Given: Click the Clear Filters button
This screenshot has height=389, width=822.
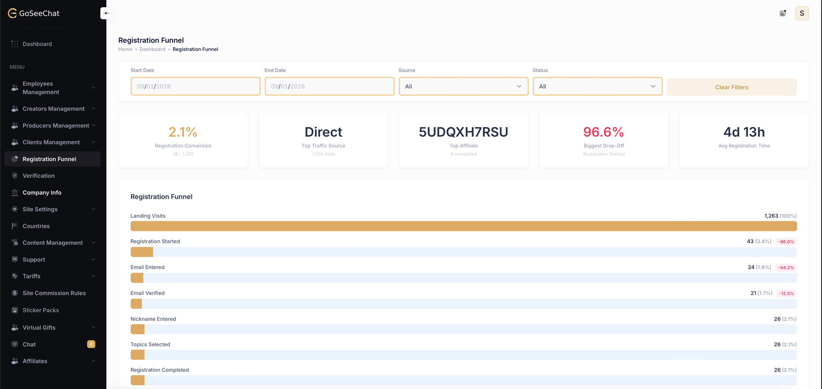Looking at the screenshot, I should click(x=731, y=87).
